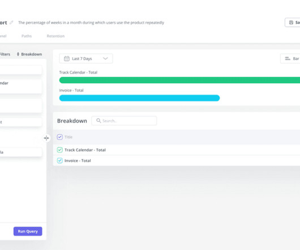Click the save disk icon at top right

point(291,23)
